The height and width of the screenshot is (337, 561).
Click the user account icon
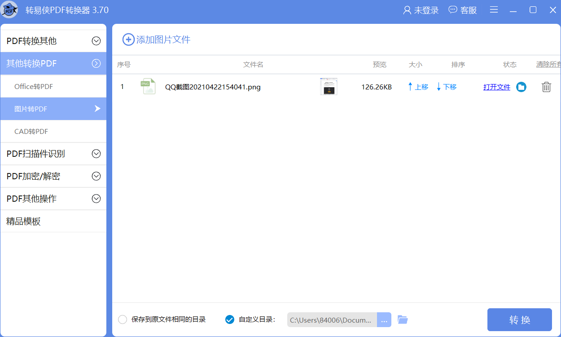pos(407,10)
